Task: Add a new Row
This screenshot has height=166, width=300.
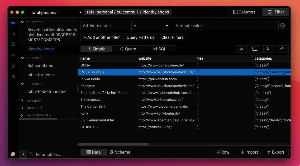Action: point(223,152)
